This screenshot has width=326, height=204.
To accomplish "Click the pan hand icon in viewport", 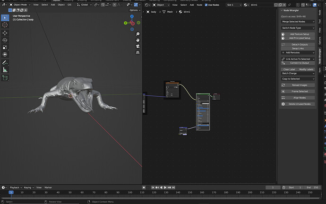I will pyautogui.click(x=137, y=40).
